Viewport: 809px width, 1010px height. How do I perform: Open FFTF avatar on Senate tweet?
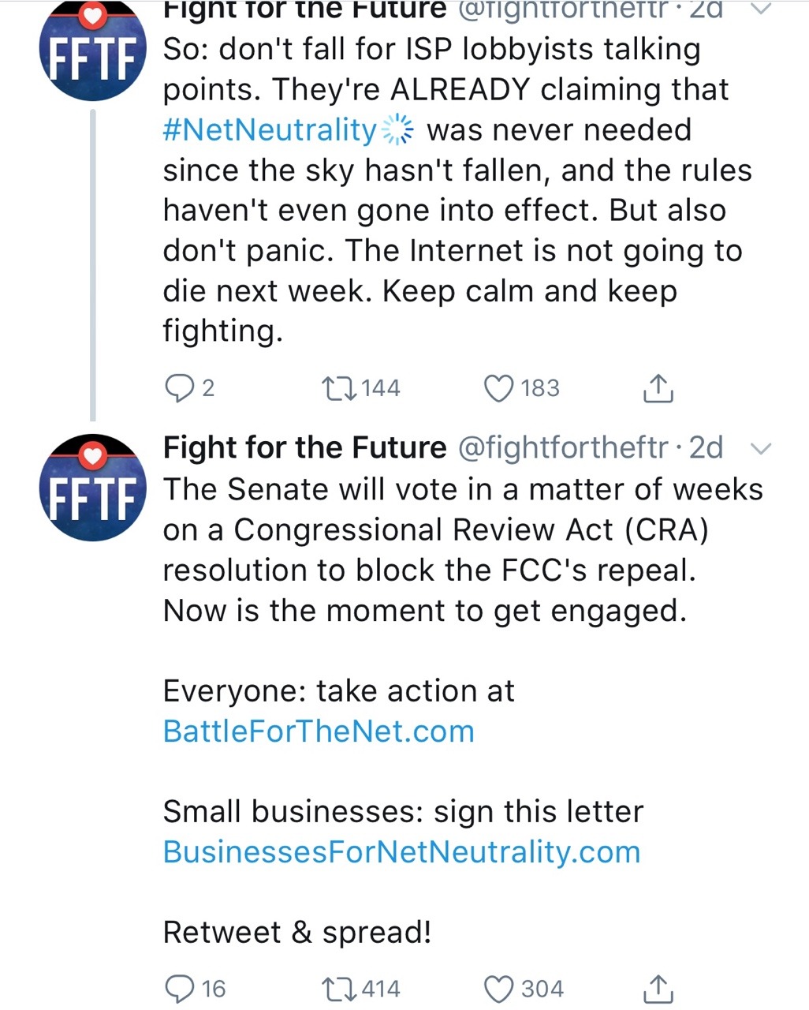[93, 487]
